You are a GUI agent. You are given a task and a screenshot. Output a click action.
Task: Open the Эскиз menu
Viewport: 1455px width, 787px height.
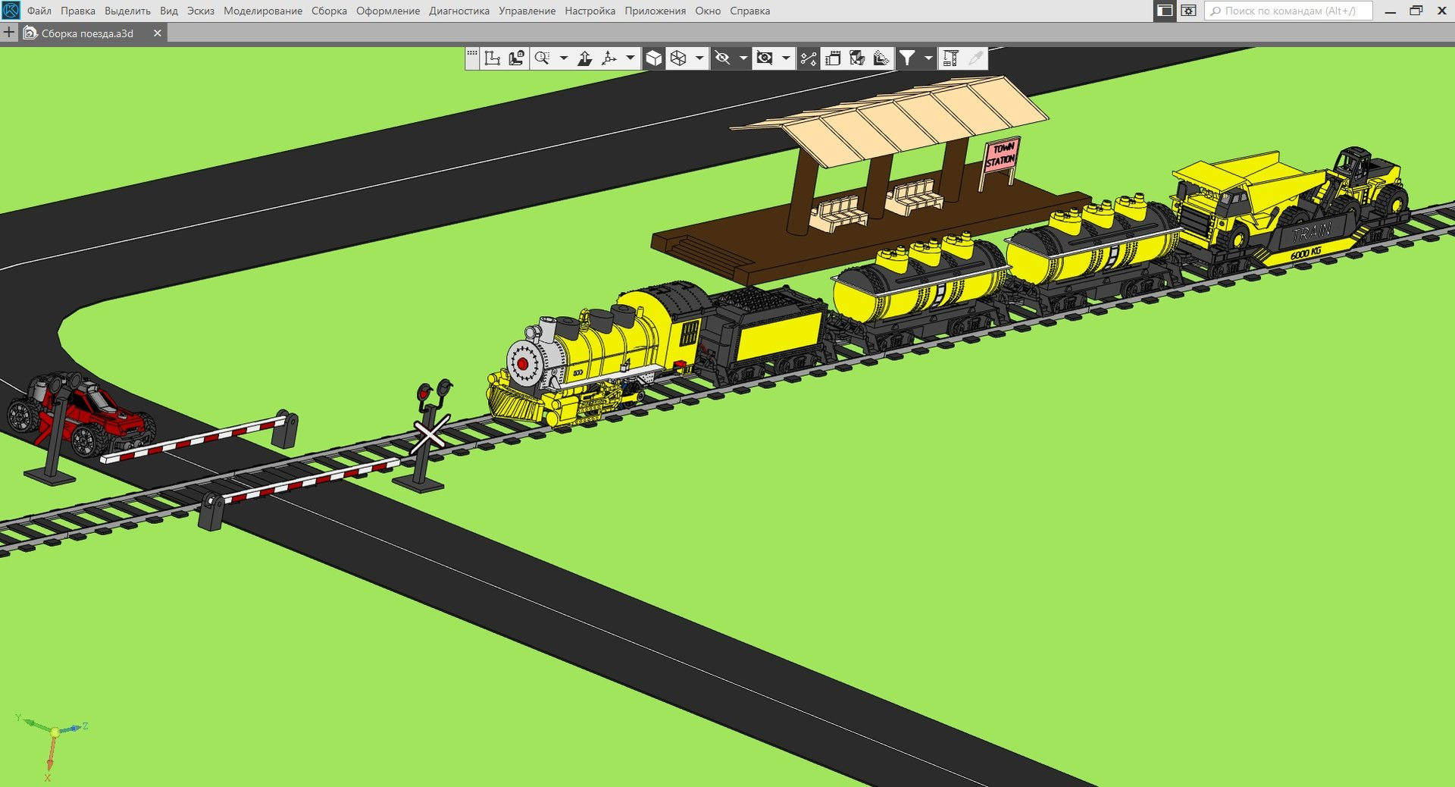[x=201, y=11]
